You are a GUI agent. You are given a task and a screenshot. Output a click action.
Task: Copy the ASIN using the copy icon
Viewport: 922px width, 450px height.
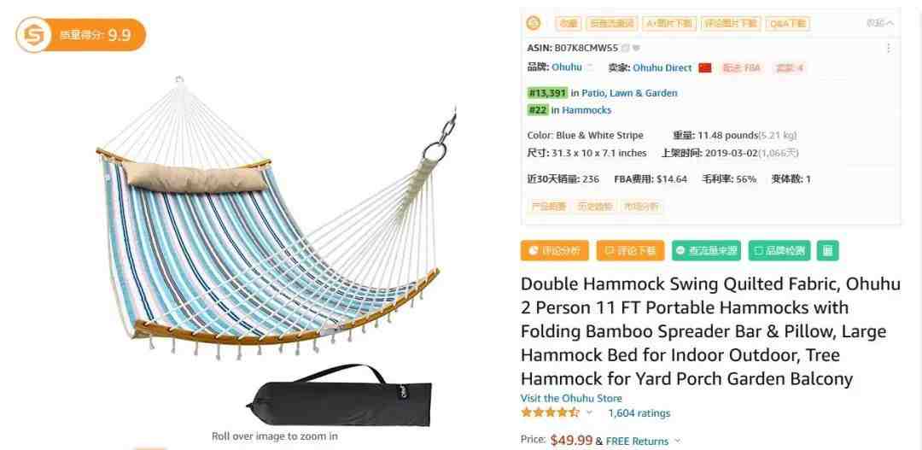pyautogui.click(x=625, y=48)
